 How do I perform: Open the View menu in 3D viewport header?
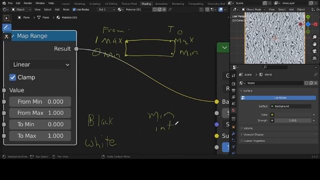[271, 9]
